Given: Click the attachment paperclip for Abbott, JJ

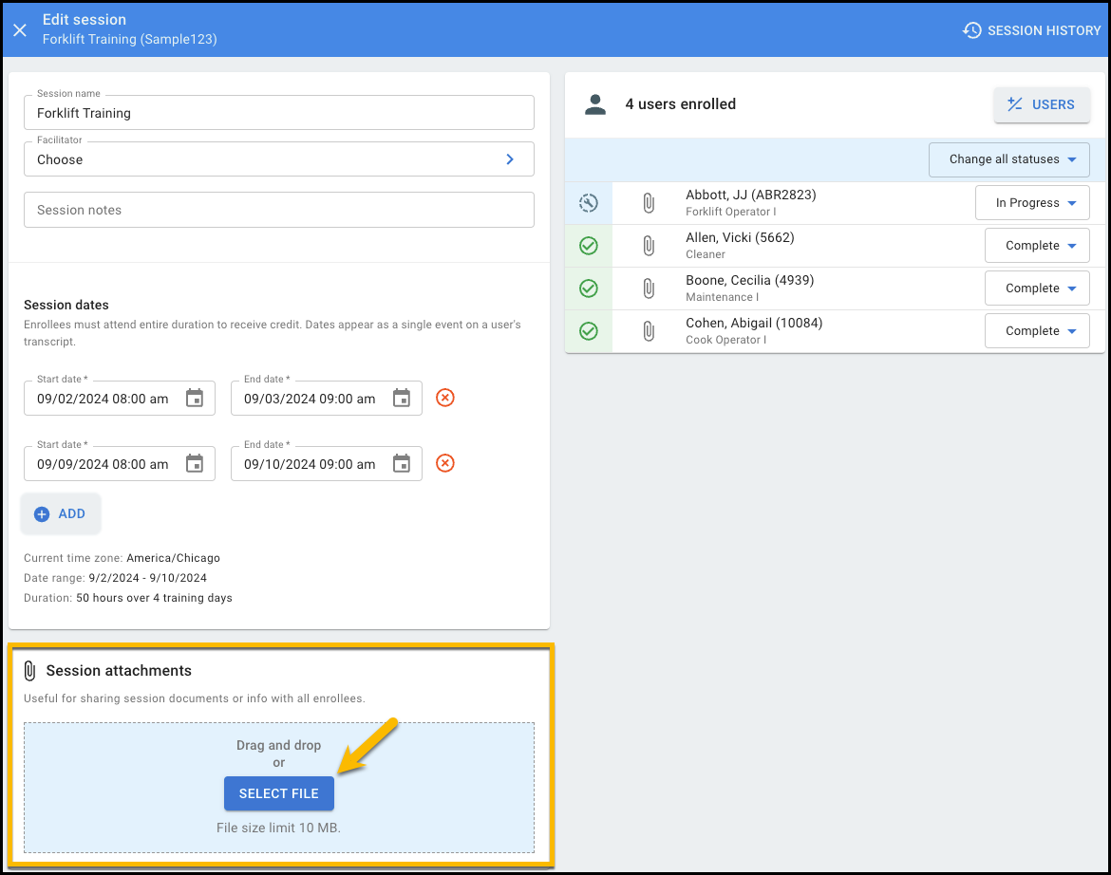Looking at the screenshot, I should tap(649, 203).
